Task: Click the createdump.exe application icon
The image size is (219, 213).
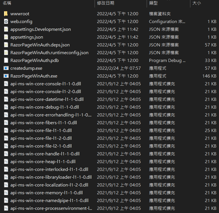Action: tap(6, 68)
